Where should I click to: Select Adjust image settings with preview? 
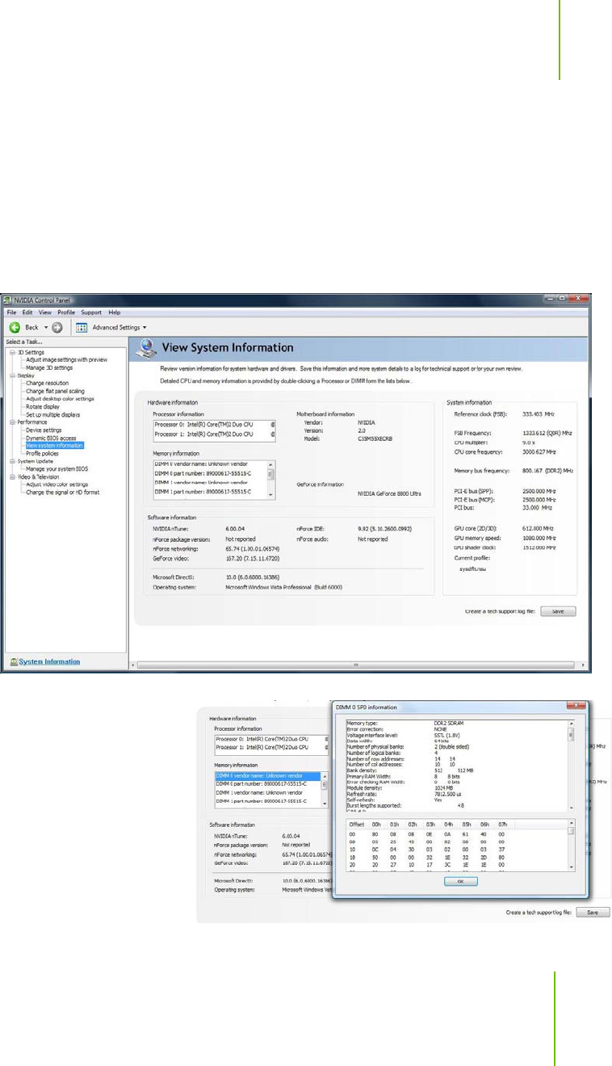[x=66, y=359]
